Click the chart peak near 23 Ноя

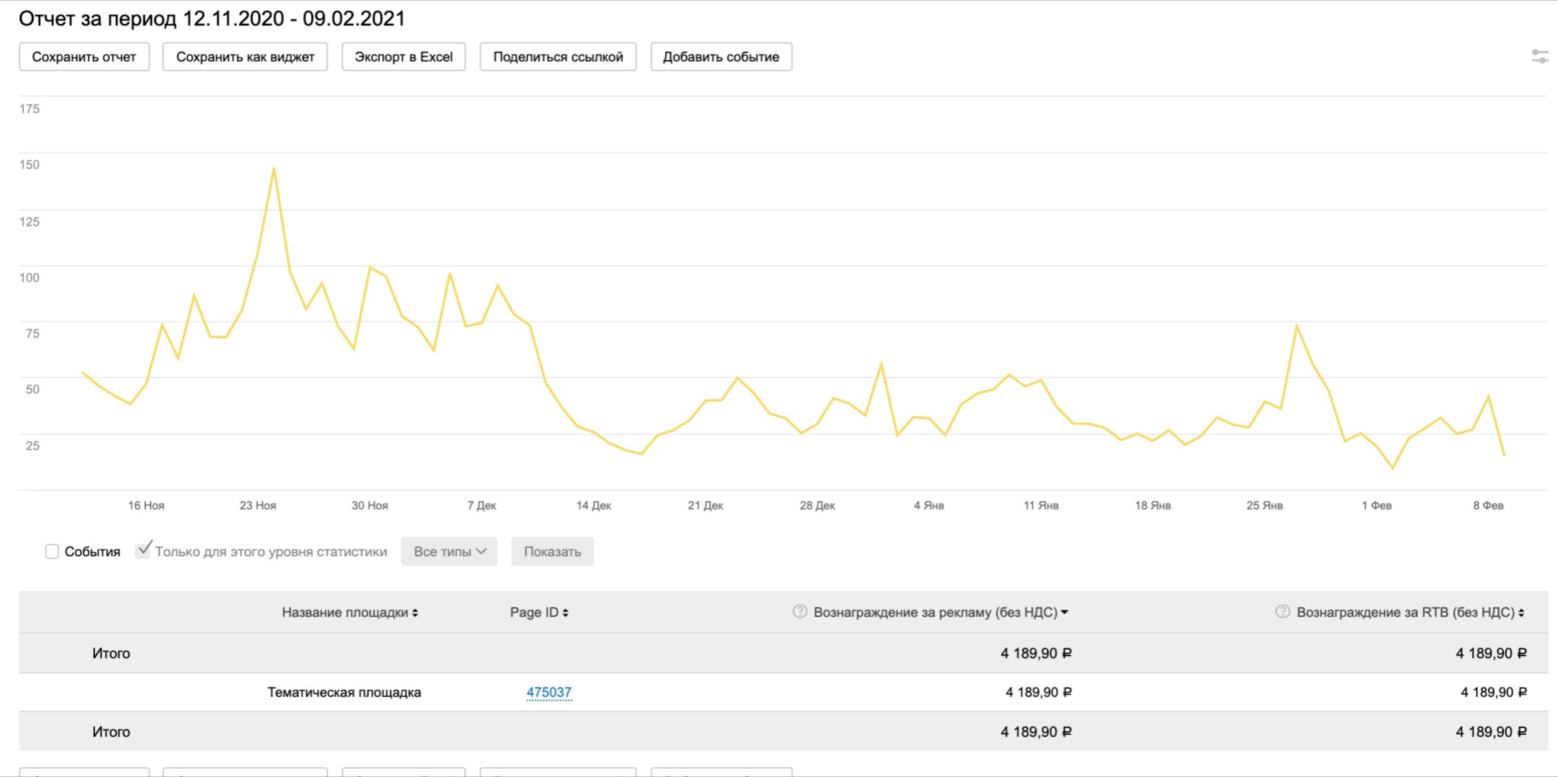coord(274,168)
